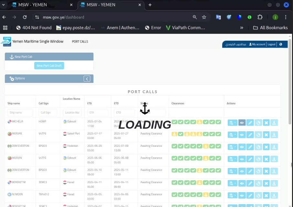Click the Google Translate extension icon
The height and width of the screenshot is (207, 293).
(219, 17)
